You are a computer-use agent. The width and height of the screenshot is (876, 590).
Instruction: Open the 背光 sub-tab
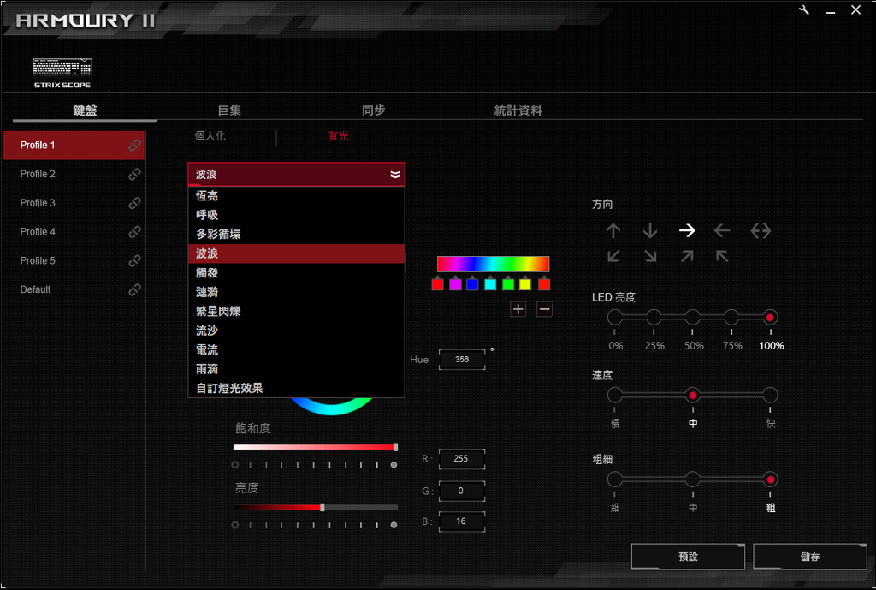[x=339, y=136]
